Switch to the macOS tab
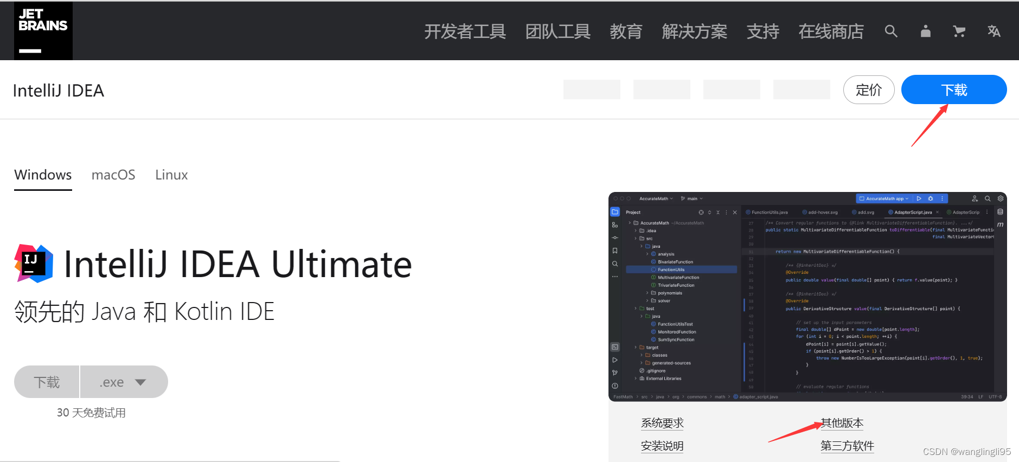Screen dimensions: 1019x462 tap(113, 175)
